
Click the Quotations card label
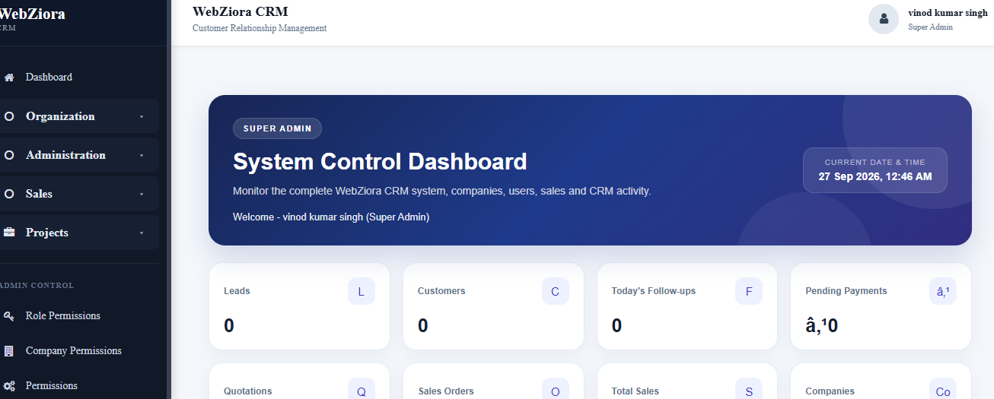point(247,391)
